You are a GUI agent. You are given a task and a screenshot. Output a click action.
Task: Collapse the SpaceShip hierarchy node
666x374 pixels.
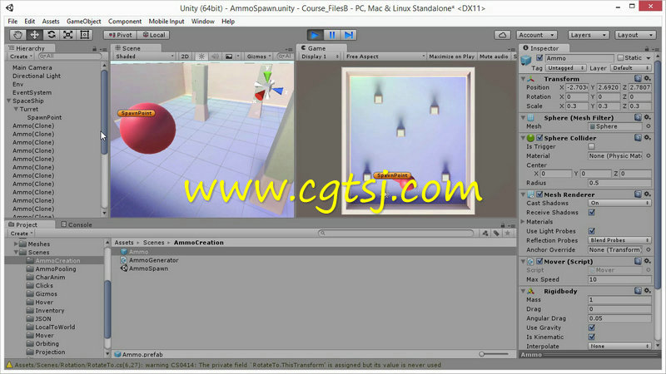(8, 101)
